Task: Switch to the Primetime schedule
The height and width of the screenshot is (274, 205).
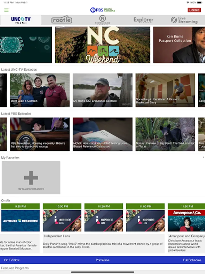Action: click(103, 260)
